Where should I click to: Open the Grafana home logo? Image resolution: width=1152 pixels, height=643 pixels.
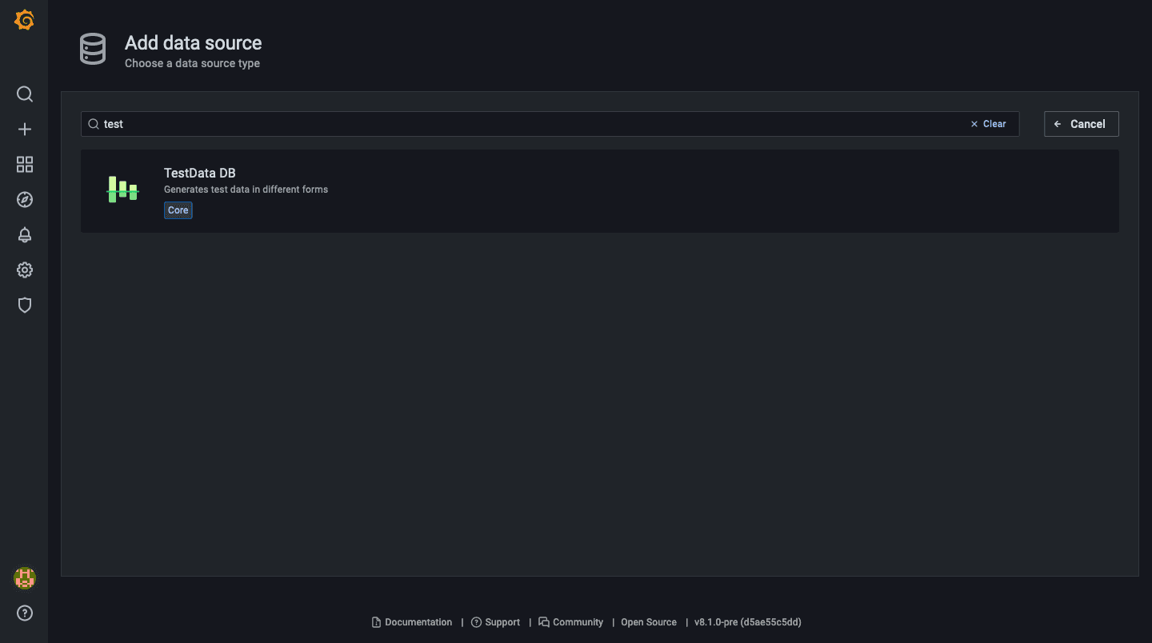[x=24, y=20]
